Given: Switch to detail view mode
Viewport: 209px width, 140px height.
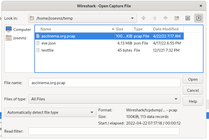Looking at the screenshot, I should pyautogui.click(x=199, y=18).
